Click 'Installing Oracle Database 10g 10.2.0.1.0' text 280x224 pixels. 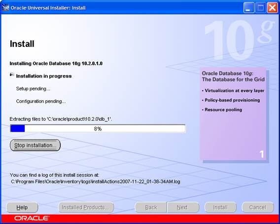tap(56, 64)
